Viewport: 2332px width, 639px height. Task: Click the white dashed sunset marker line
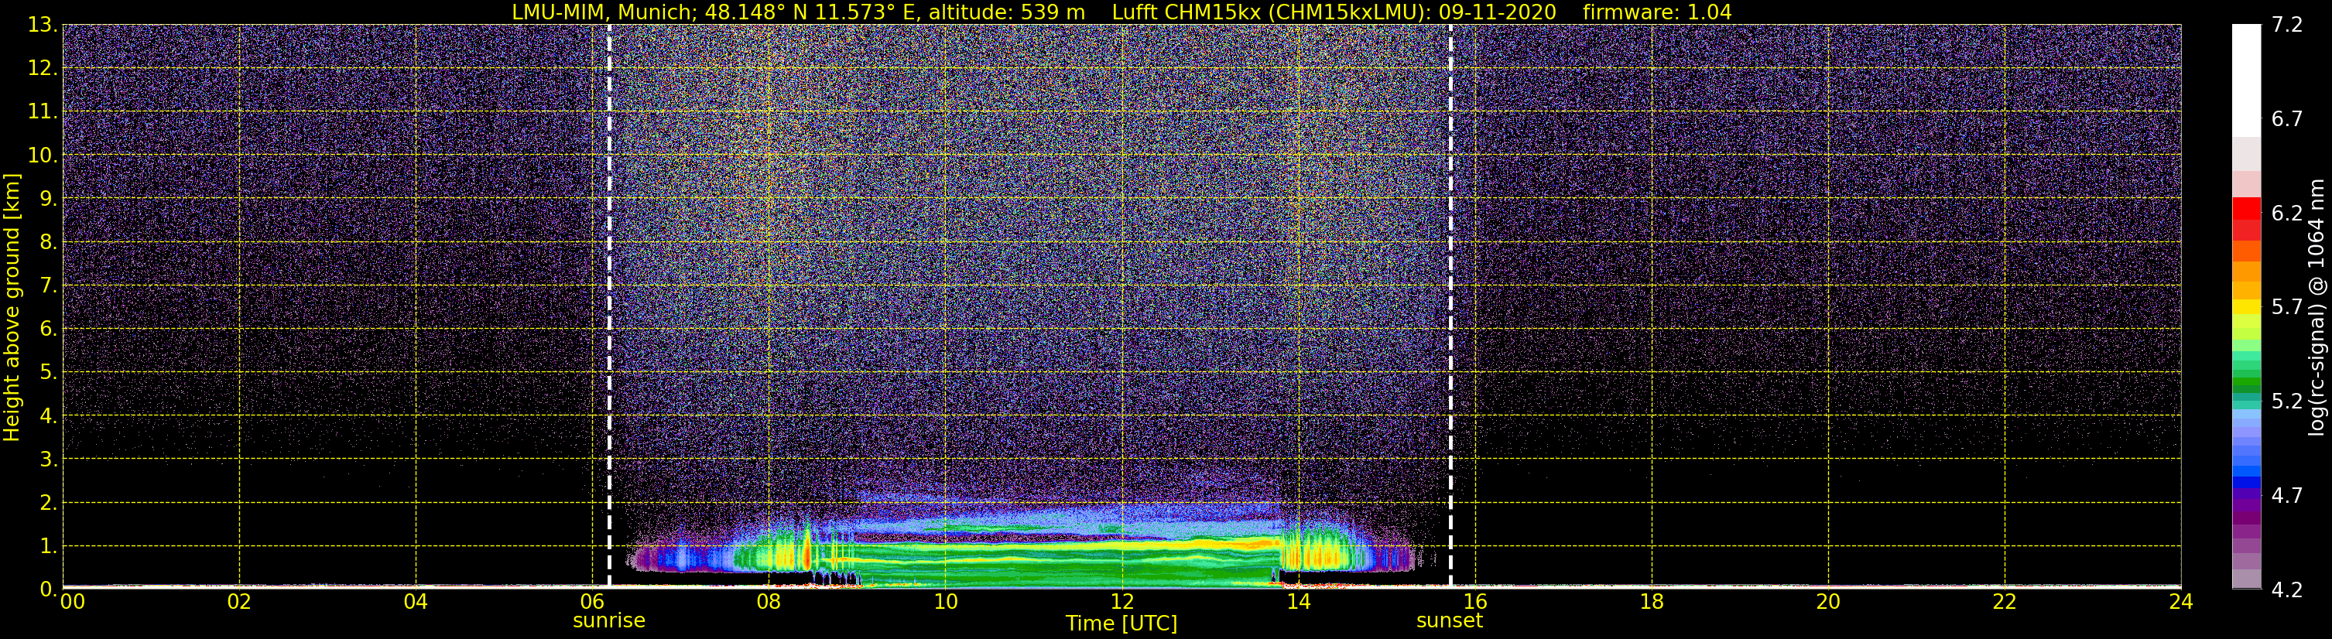tap(1450, 306)
